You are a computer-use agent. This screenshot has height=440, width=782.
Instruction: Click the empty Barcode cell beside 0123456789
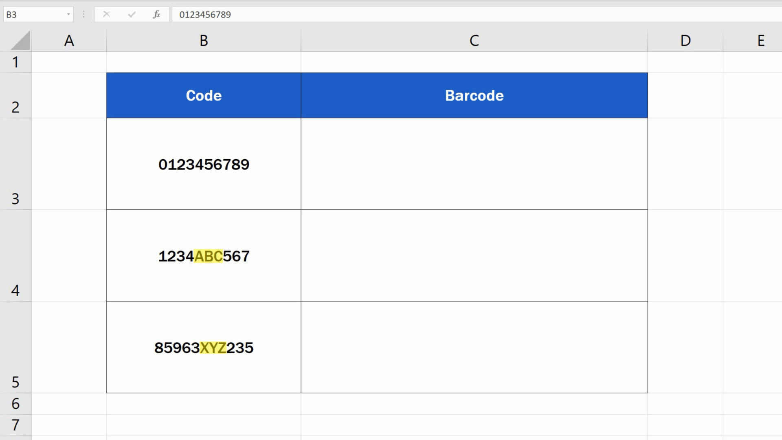coord(474,165)
